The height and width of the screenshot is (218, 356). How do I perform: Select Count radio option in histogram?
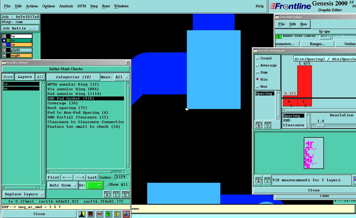coord(258,58)
